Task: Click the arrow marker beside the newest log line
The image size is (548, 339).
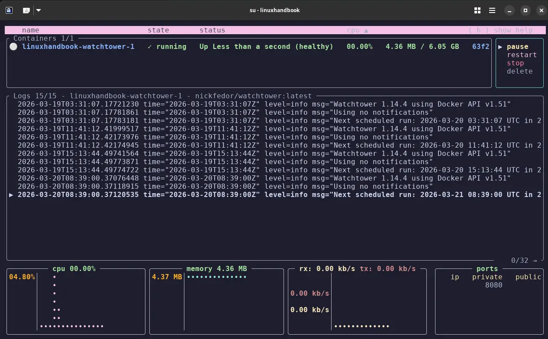Action: 11,194
